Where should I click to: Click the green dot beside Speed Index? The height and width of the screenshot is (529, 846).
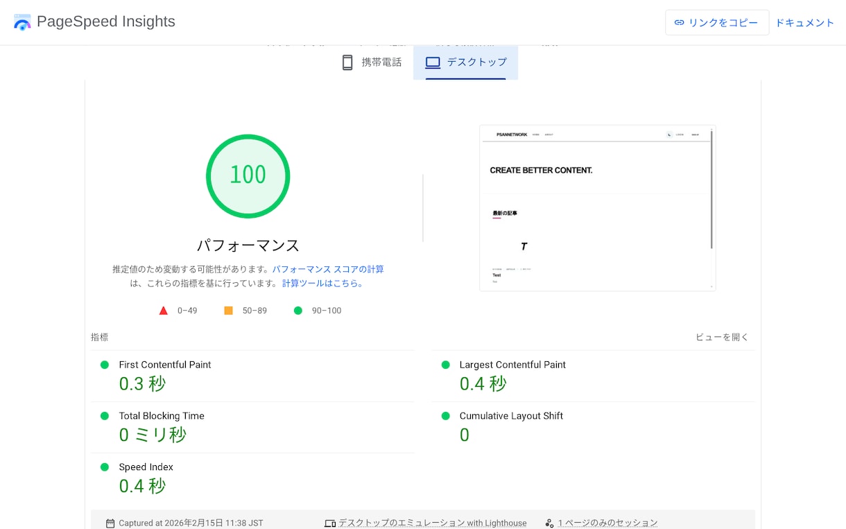coord(105,467)
